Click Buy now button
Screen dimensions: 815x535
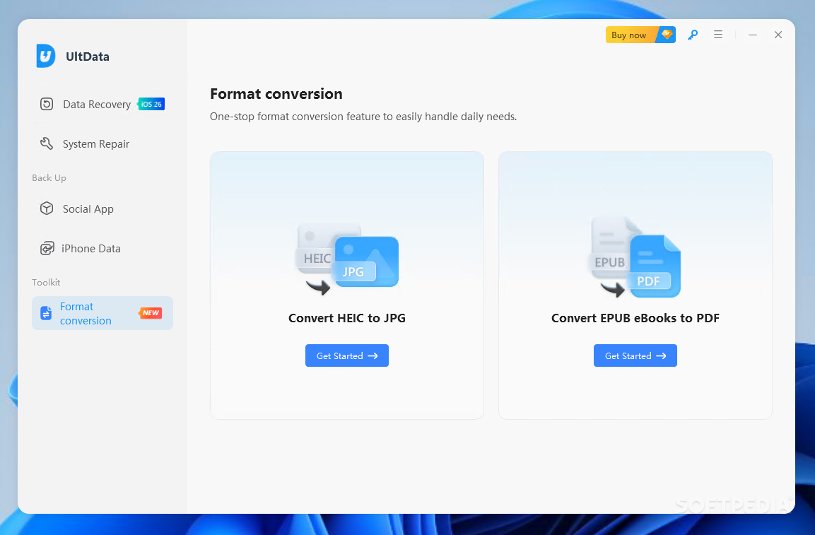640,35
